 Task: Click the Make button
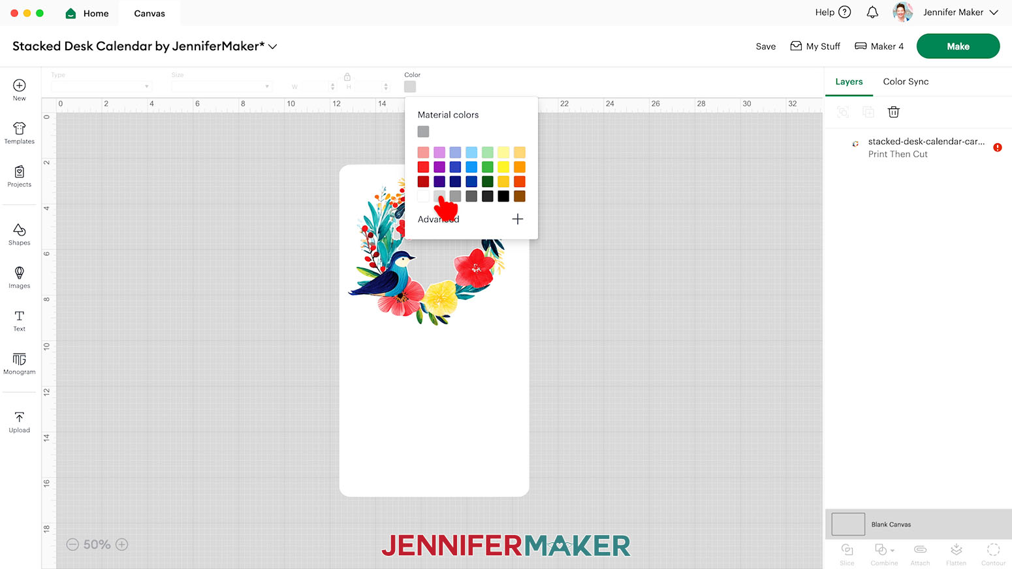pyautogui.click(x=958, y=46)
